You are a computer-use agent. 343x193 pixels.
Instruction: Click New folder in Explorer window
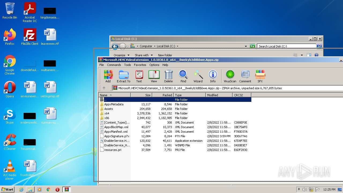(x=165, y=55)
